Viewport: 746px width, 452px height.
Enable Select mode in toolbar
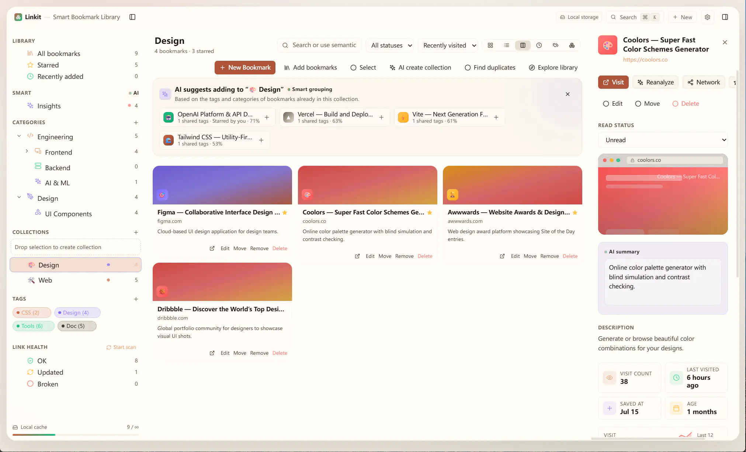pyautogui.click(x=363, y=67)
